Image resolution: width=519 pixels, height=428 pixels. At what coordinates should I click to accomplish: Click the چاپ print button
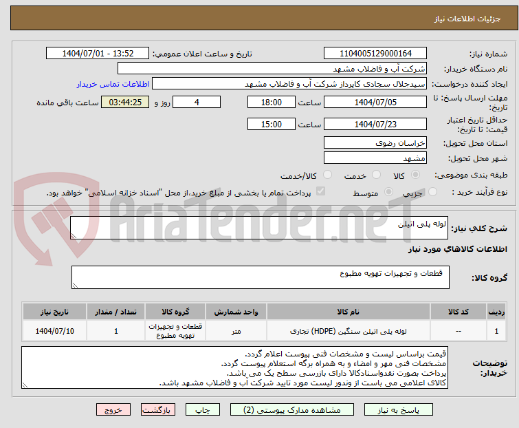(203, 410)
